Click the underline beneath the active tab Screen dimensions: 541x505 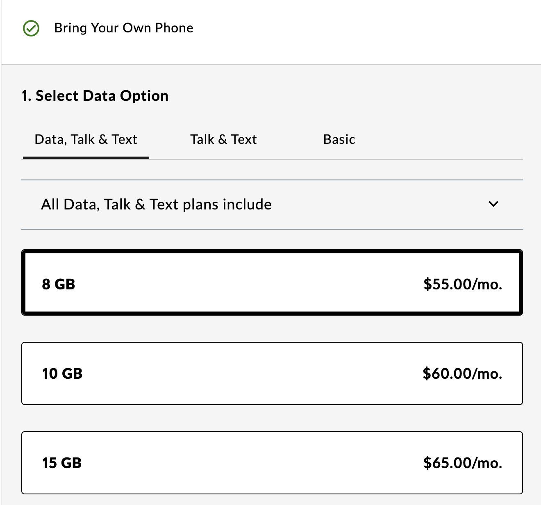click(86, 157)
